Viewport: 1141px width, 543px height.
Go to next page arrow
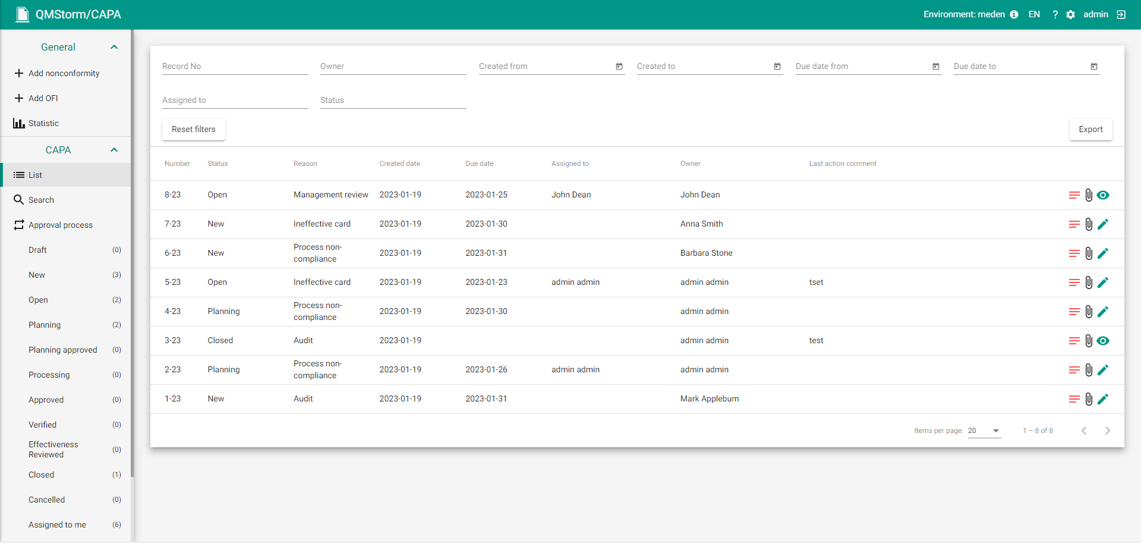[x=1107, y=431]
